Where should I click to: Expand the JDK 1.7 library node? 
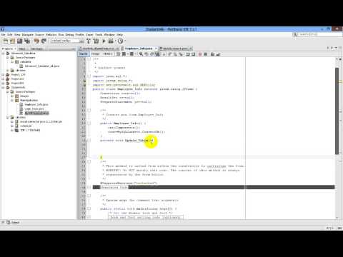12,130
